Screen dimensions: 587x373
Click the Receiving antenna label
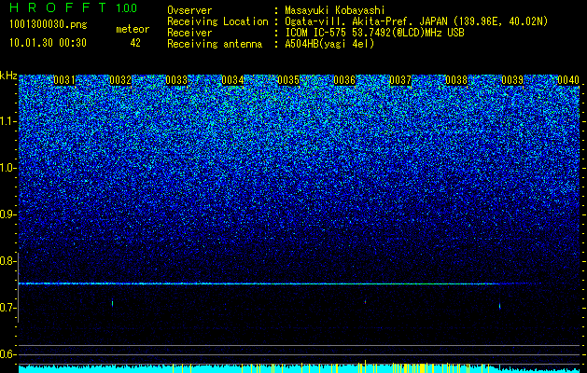(x=215, y=44)
